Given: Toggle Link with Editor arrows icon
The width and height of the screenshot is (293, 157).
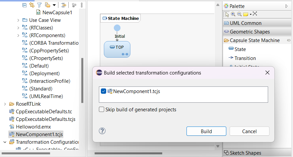Looking at the screenshot, I should 32,5.
